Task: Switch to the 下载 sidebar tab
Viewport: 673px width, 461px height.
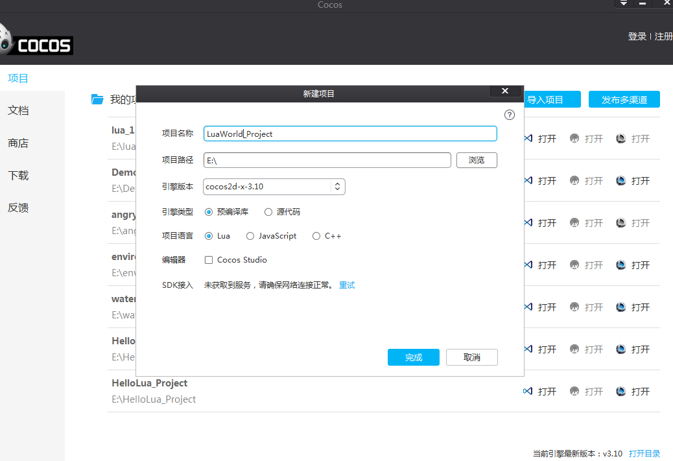Action: (18, 175)
